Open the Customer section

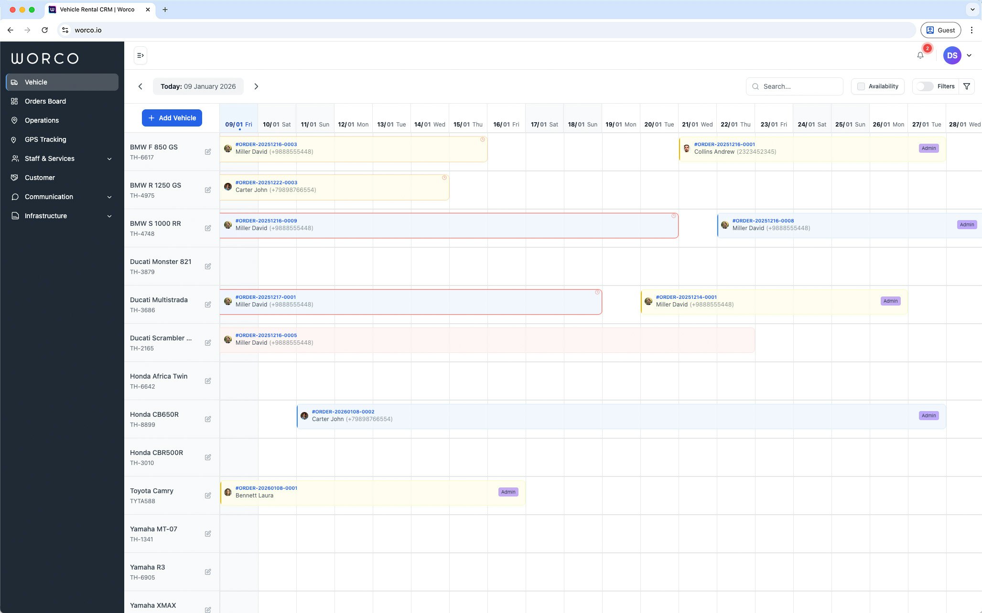39,177
